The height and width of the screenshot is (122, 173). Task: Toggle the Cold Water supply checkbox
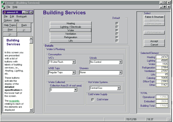pyautogui.click(x=93, y=100)
